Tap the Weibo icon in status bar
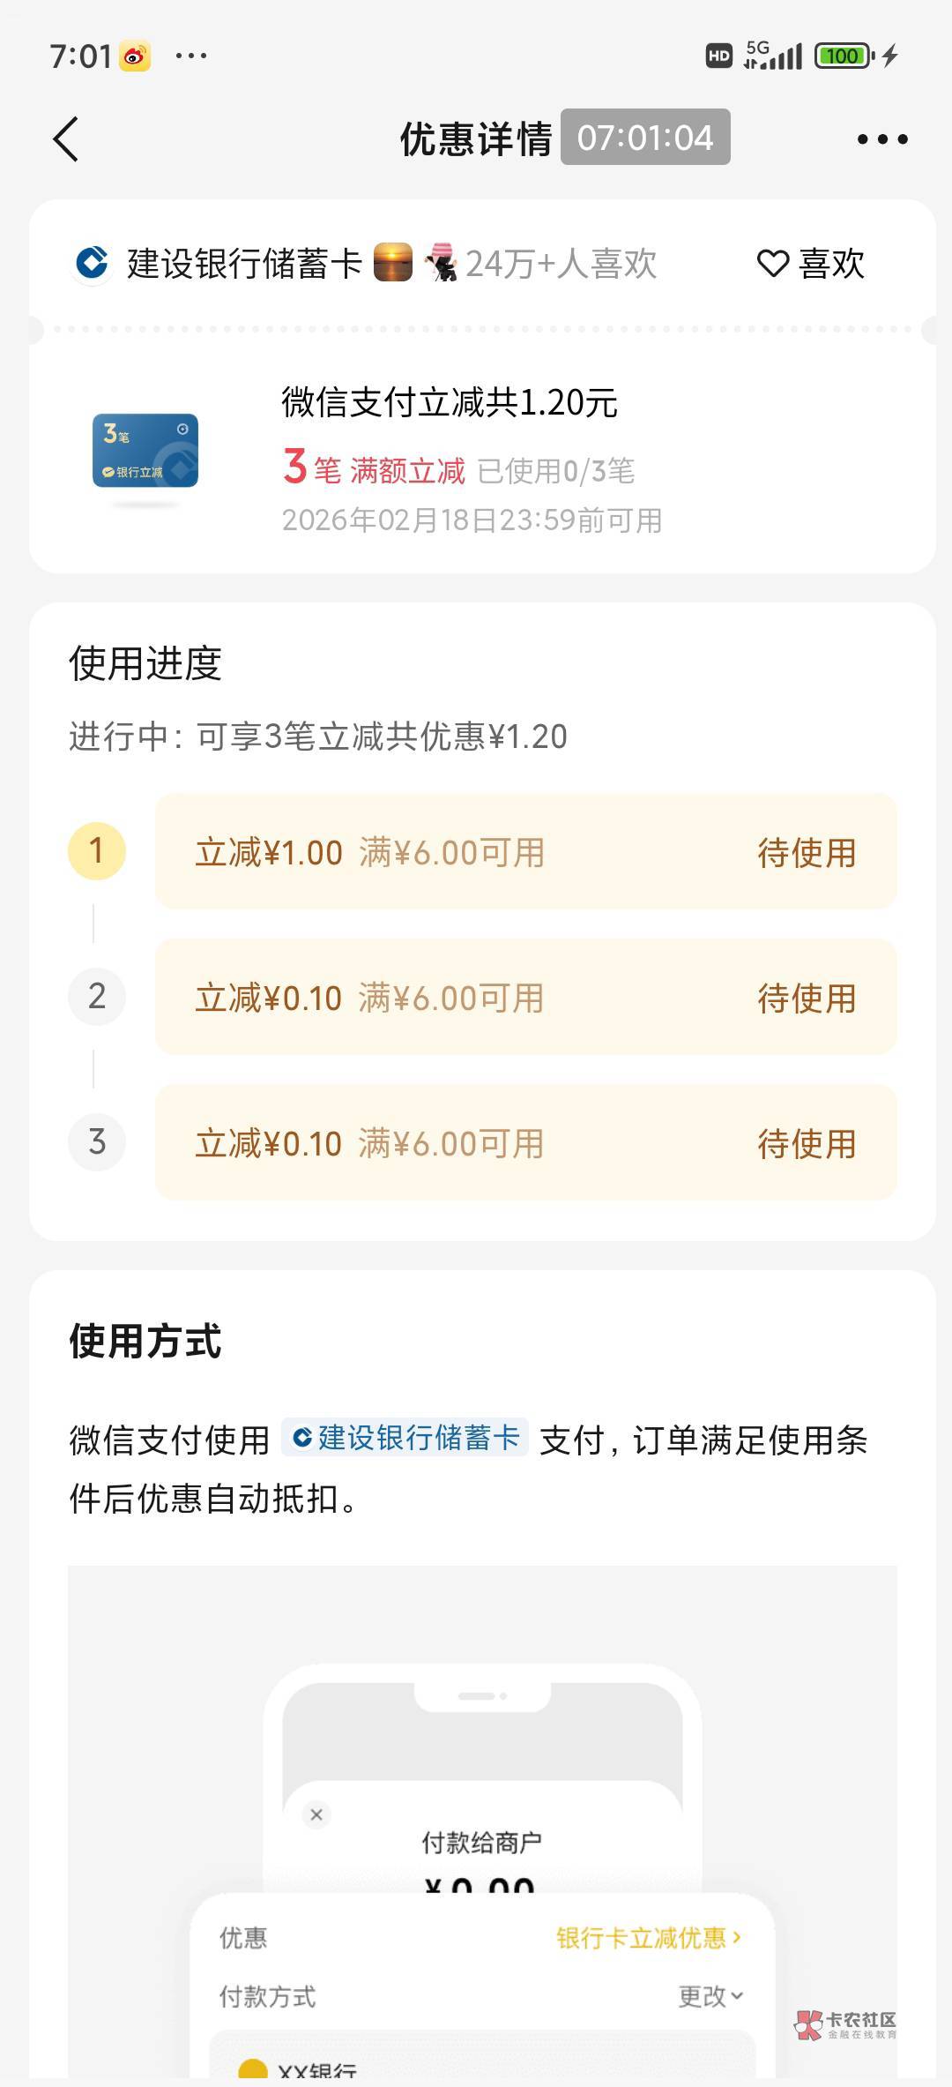 pos(135,56)
